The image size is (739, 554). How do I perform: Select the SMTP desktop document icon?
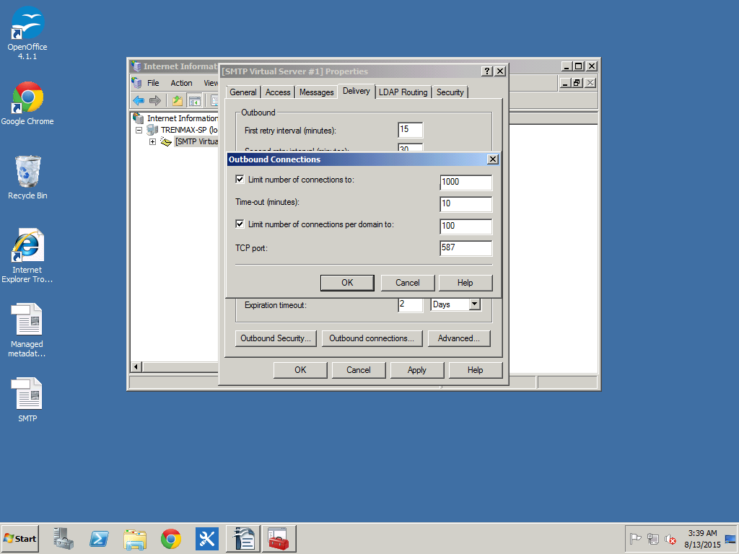(28, 400)
